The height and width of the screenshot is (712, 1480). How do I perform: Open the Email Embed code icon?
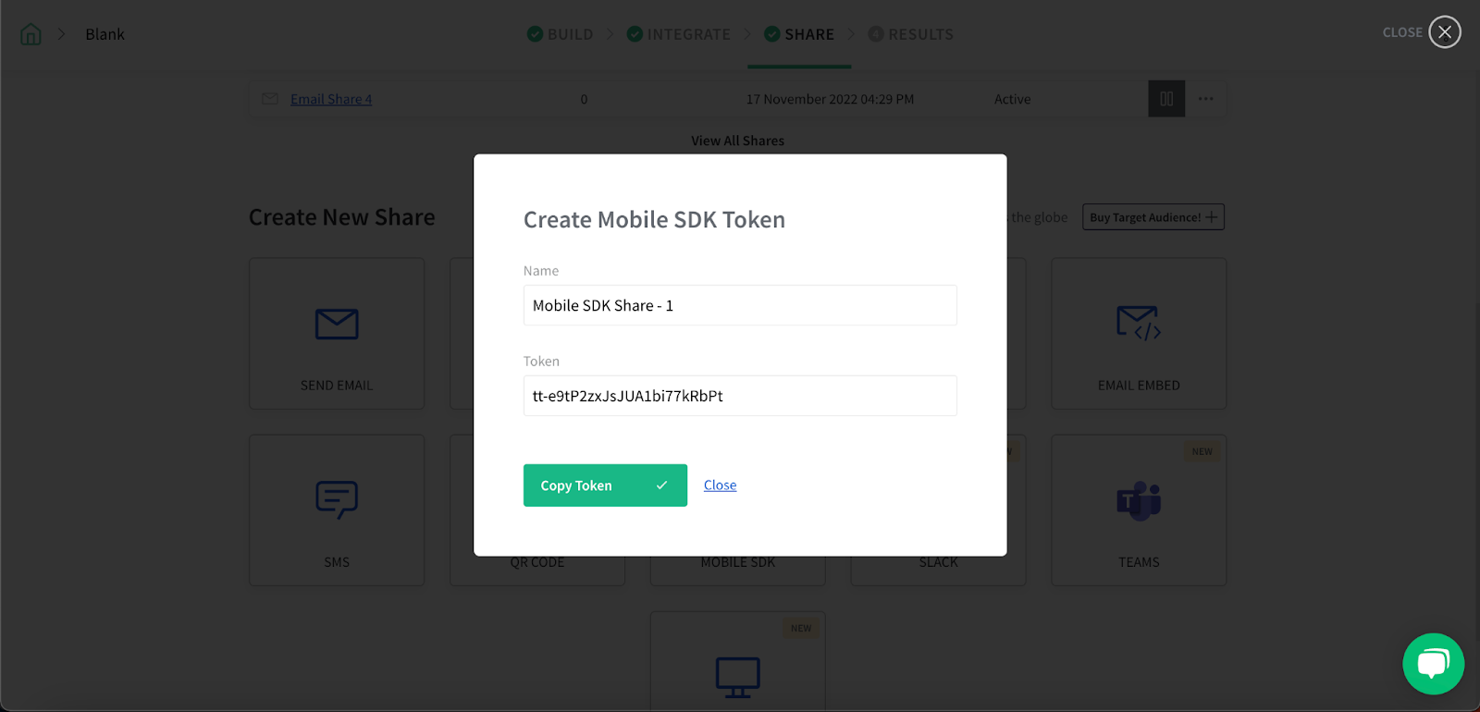click(1139, 324)
